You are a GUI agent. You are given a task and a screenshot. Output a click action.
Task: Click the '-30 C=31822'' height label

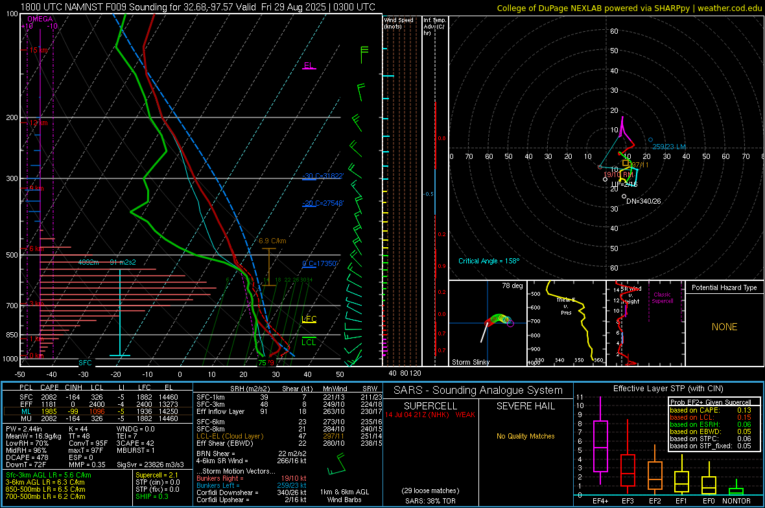pyautogui.click(x=323, y=176)
